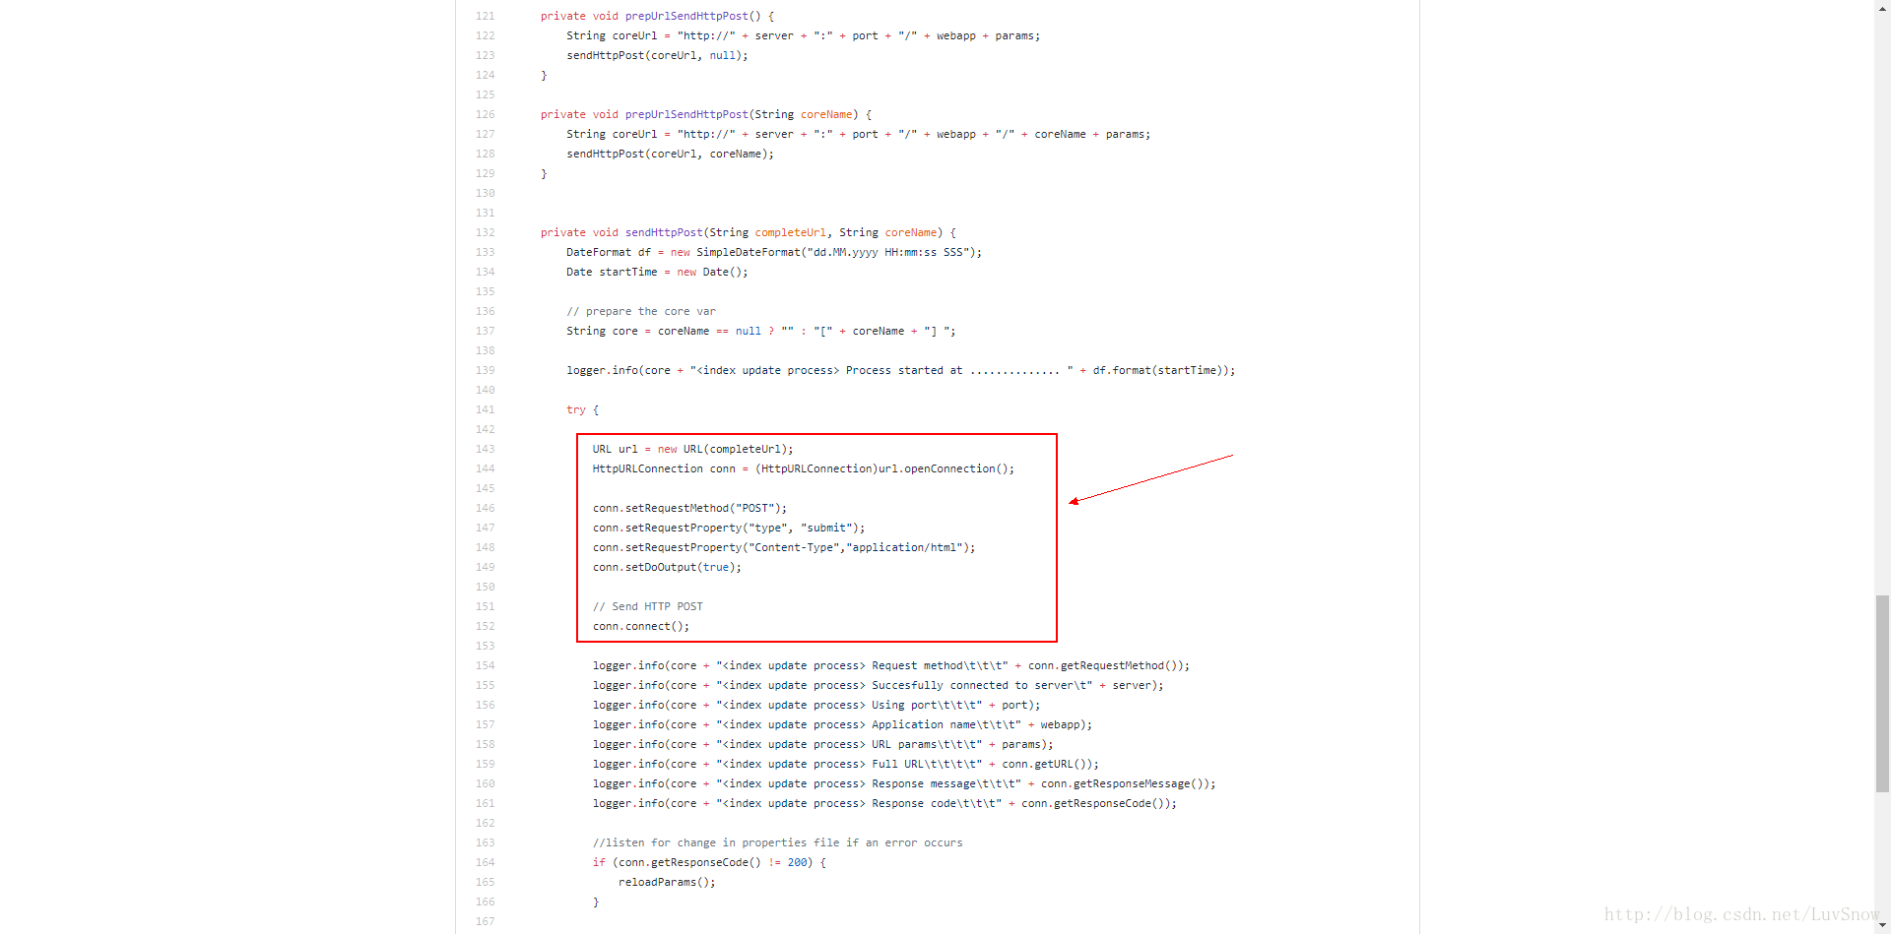Click the 'URL params' logger line
This screenshot has height=934, width=1891.
[x=822, y=744]
